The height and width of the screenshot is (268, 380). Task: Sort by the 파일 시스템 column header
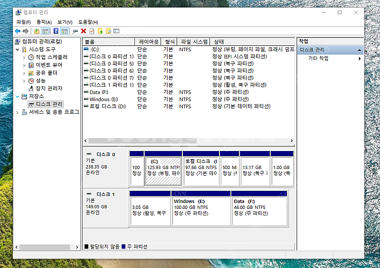193,42
